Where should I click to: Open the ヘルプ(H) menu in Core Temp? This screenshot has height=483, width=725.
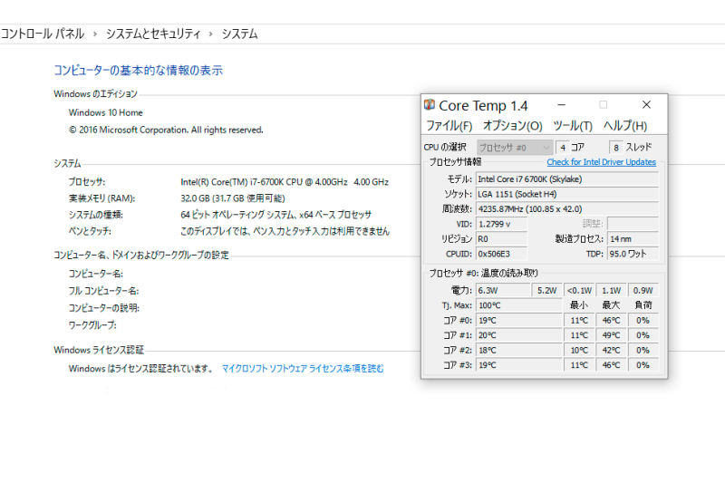(625, 126)
